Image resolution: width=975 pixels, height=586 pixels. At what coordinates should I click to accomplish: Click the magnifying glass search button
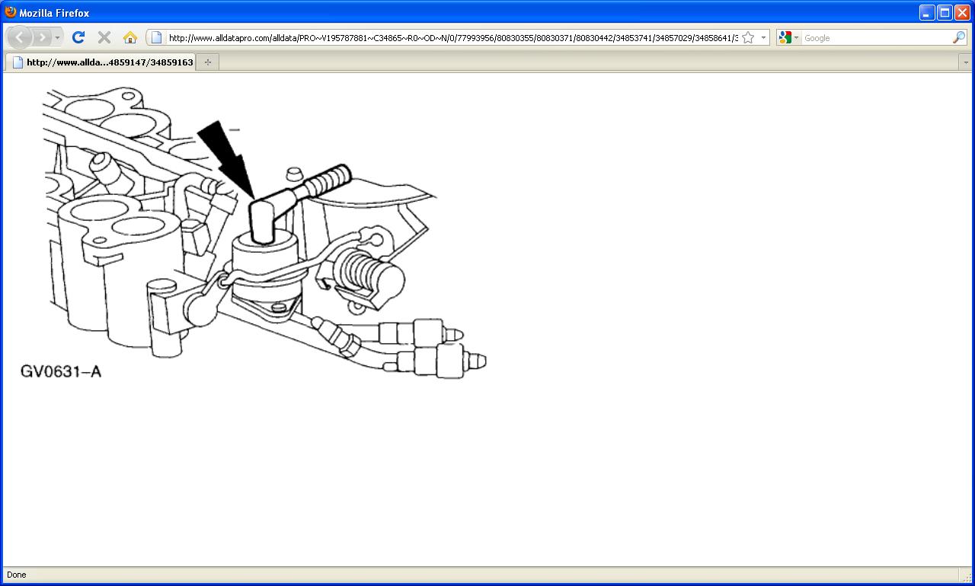tap(959, 37)
